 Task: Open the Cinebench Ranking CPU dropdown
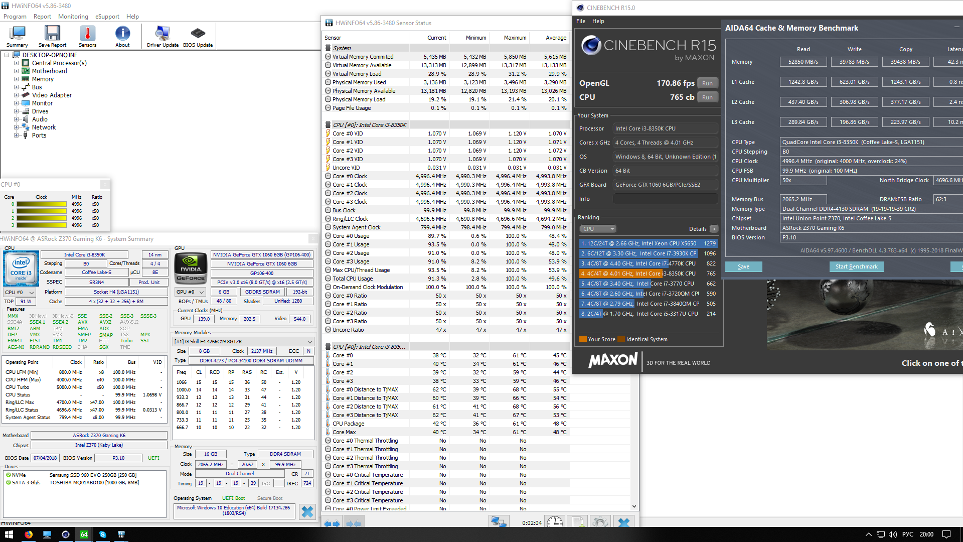(x=598, y=229)
